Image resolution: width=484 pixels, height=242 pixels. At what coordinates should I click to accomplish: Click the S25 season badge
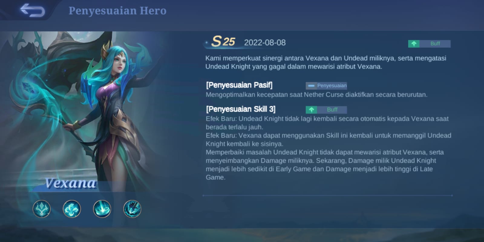pos(223,41)
